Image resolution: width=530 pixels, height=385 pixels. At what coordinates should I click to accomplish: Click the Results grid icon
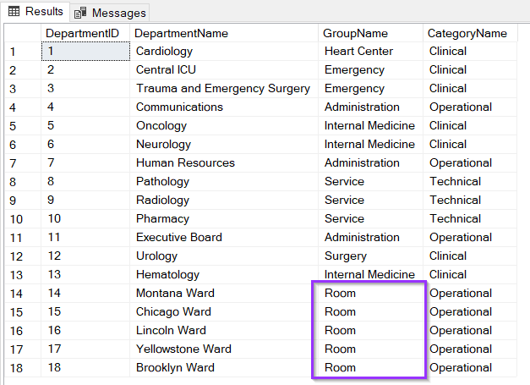point(14,12)
